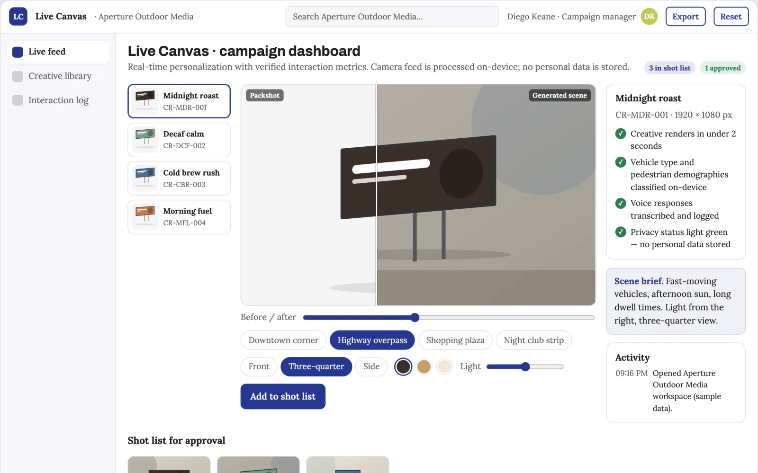Click the 1 approved badge

(x=722, y=68)
